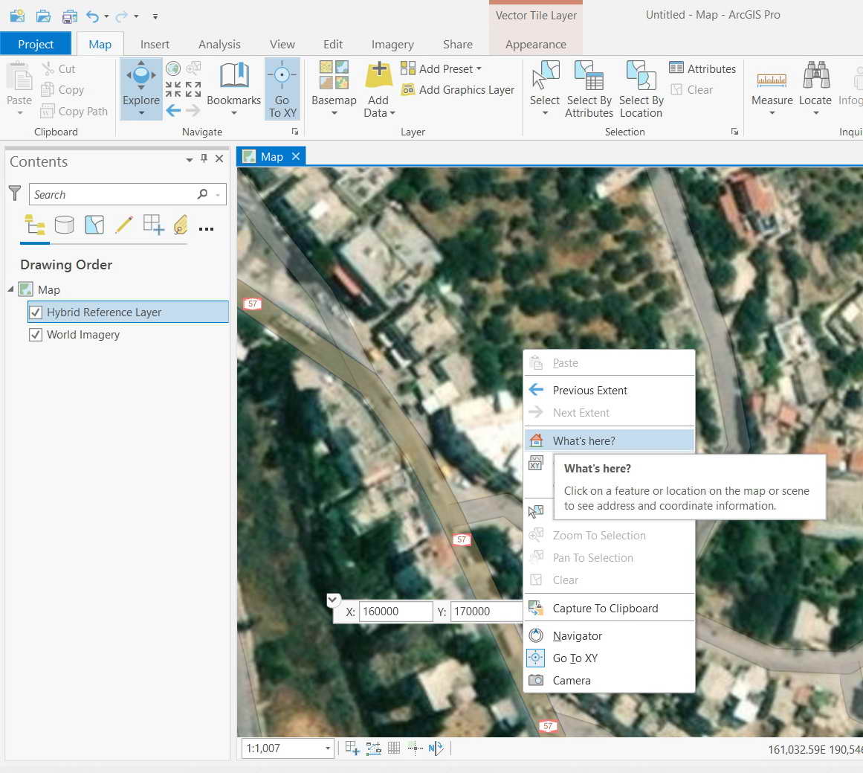Click Go To XY in the Navigate group
The image size is (863, 773).
pyautogui.click(x=282, y=88)
